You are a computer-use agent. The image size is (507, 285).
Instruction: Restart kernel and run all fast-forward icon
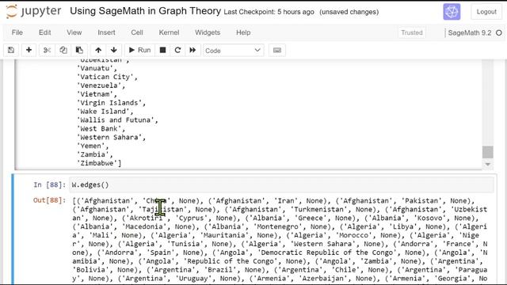click(193, 50)
